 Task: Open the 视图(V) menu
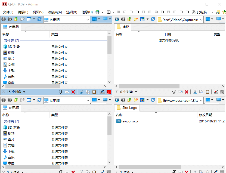pyautogui.click(x=38, y=12)
